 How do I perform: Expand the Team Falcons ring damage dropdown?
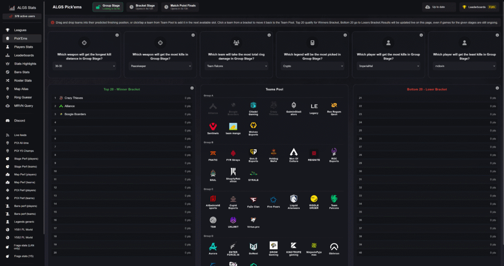[x=236, y=65]
